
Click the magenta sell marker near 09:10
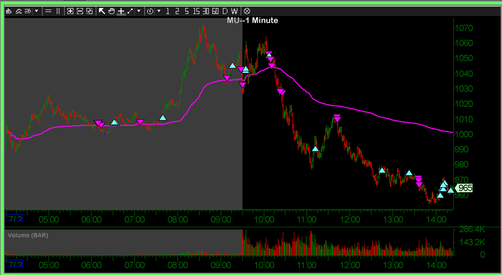click(x=227, y=78)
